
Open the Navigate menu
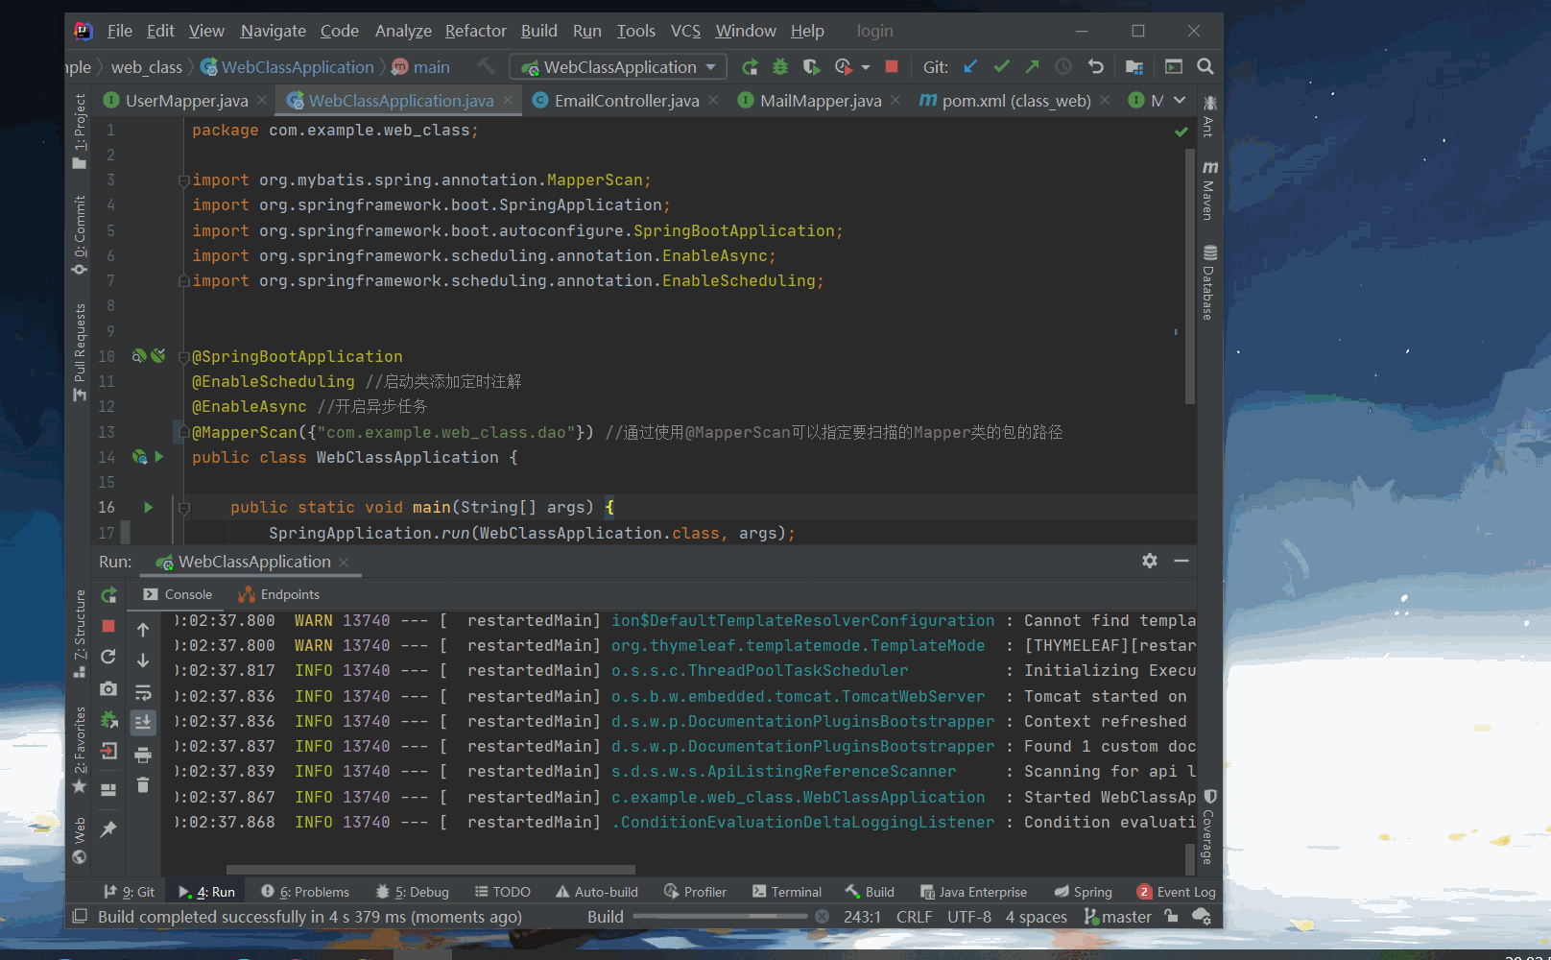click(273, 31)
